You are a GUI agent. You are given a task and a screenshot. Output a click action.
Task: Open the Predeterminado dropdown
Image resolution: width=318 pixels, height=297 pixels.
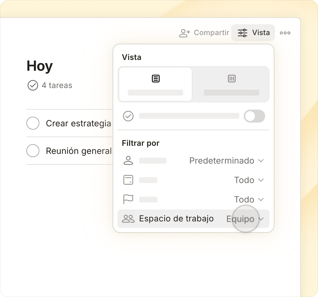[x=226, y=161]
